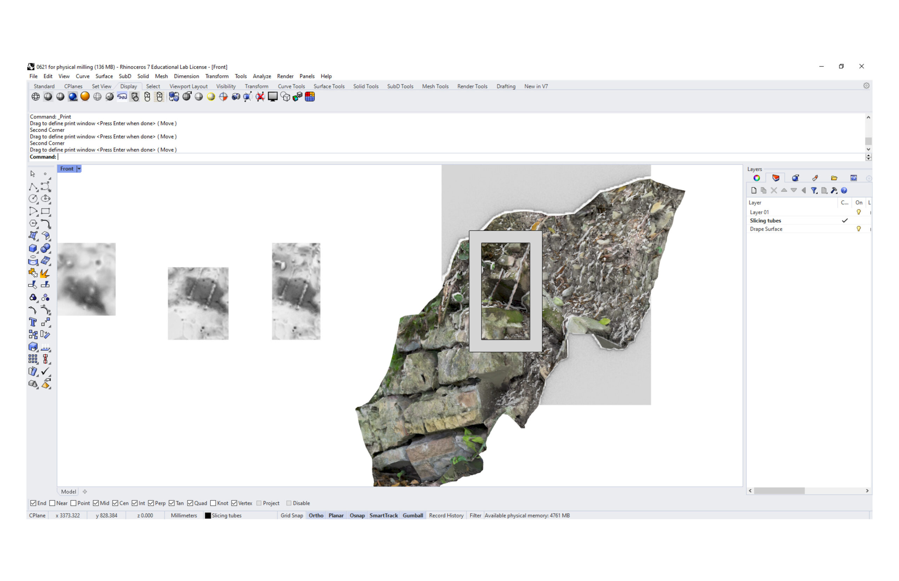The image size is (899, 581).
Task: Click the Text object tool
Action: click(33, 322)
